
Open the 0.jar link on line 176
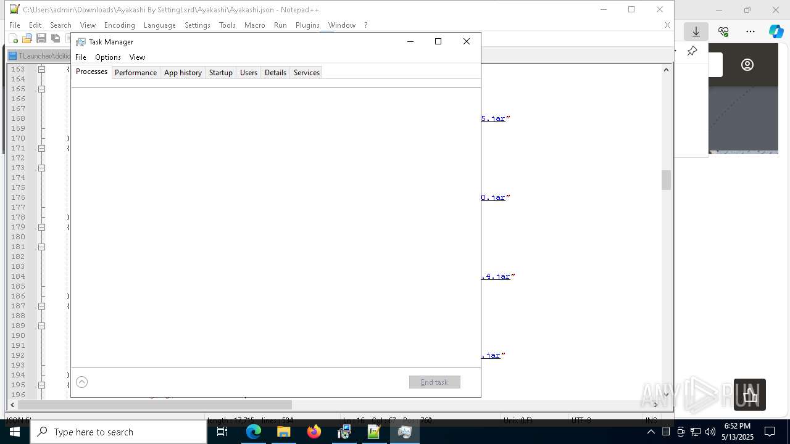[493, 197]
